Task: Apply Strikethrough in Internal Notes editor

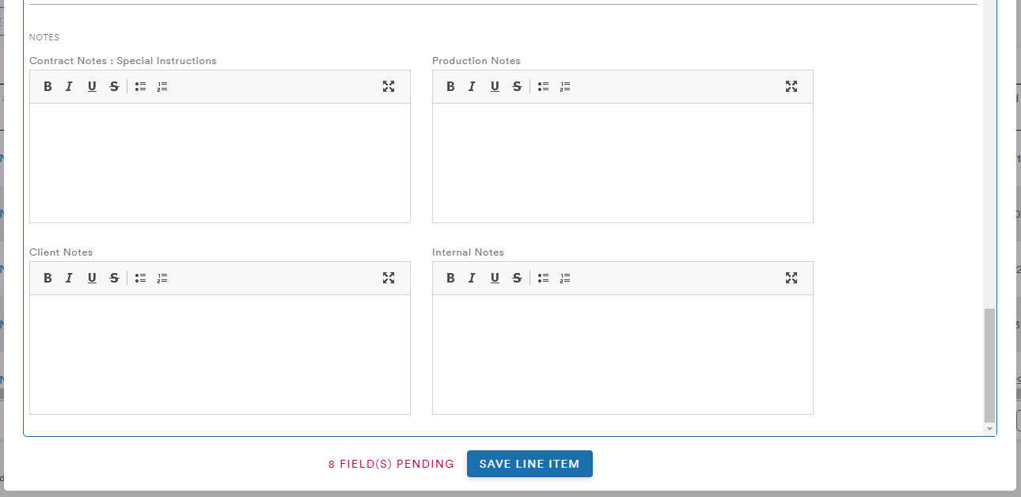Action: click(x=517, y=278)
